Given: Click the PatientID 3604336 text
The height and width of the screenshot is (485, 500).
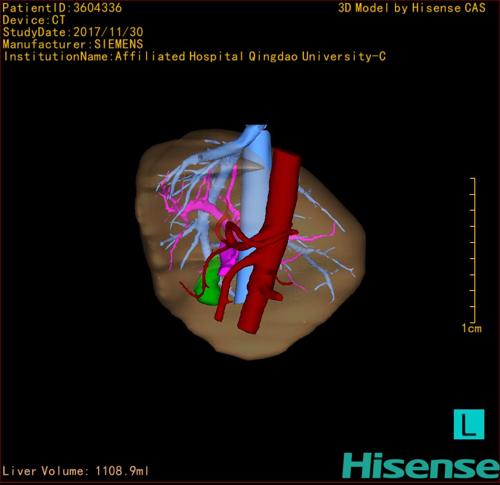Looking at the screenshot, I should coord(62,8).
